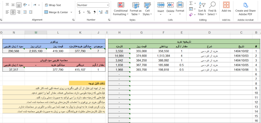
Task: Click the Percent Style icon
Action: [89, 12]
